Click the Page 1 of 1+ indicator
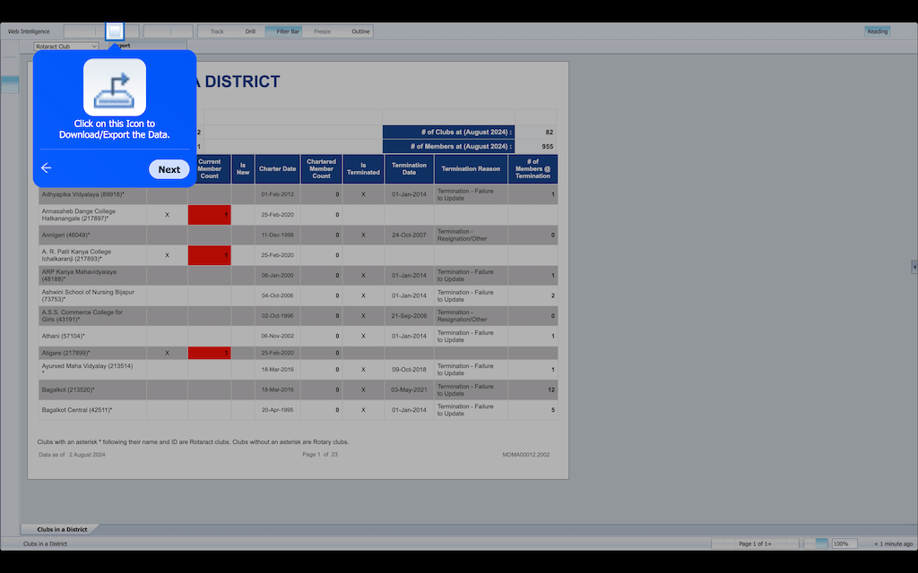 click(755, 543)
